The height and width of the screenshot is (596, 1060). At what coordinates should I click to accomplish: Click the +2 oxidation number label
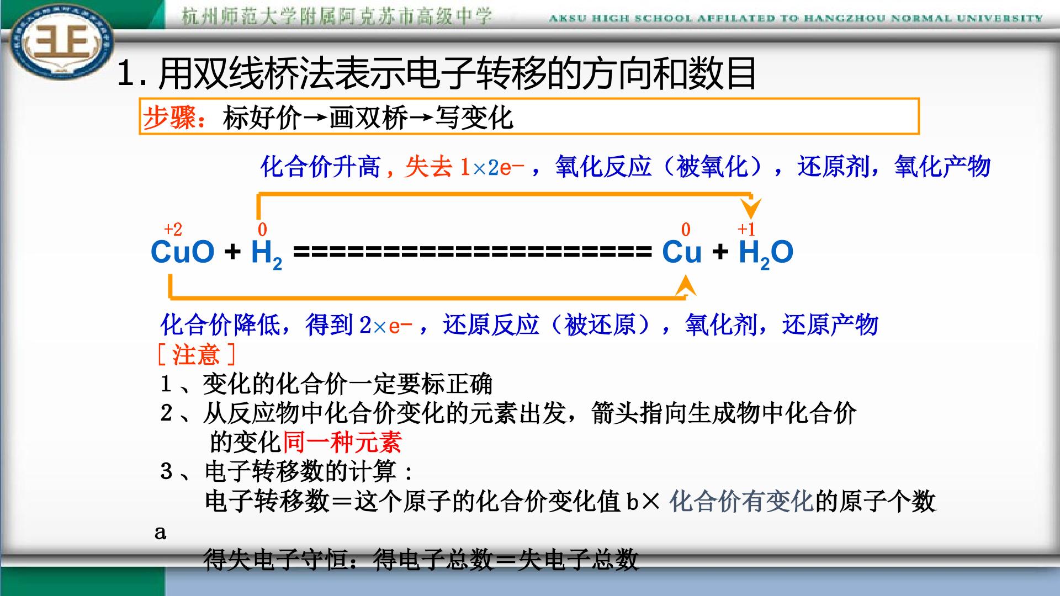pyautogui.click(x=173, y=229)
